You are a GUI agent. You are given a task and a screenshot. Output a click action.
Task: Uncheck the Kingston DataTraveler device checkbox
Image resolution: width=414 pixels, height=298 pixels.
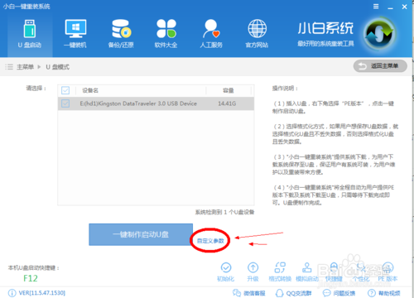(65, 103)
